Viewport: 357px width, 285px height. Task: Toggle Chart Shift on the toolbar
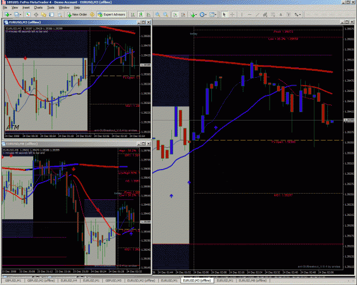click(x=183, y=15)
